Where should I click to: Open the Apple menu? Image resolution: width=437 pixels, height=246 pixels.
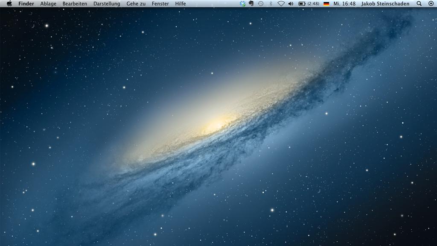(9, 3)
